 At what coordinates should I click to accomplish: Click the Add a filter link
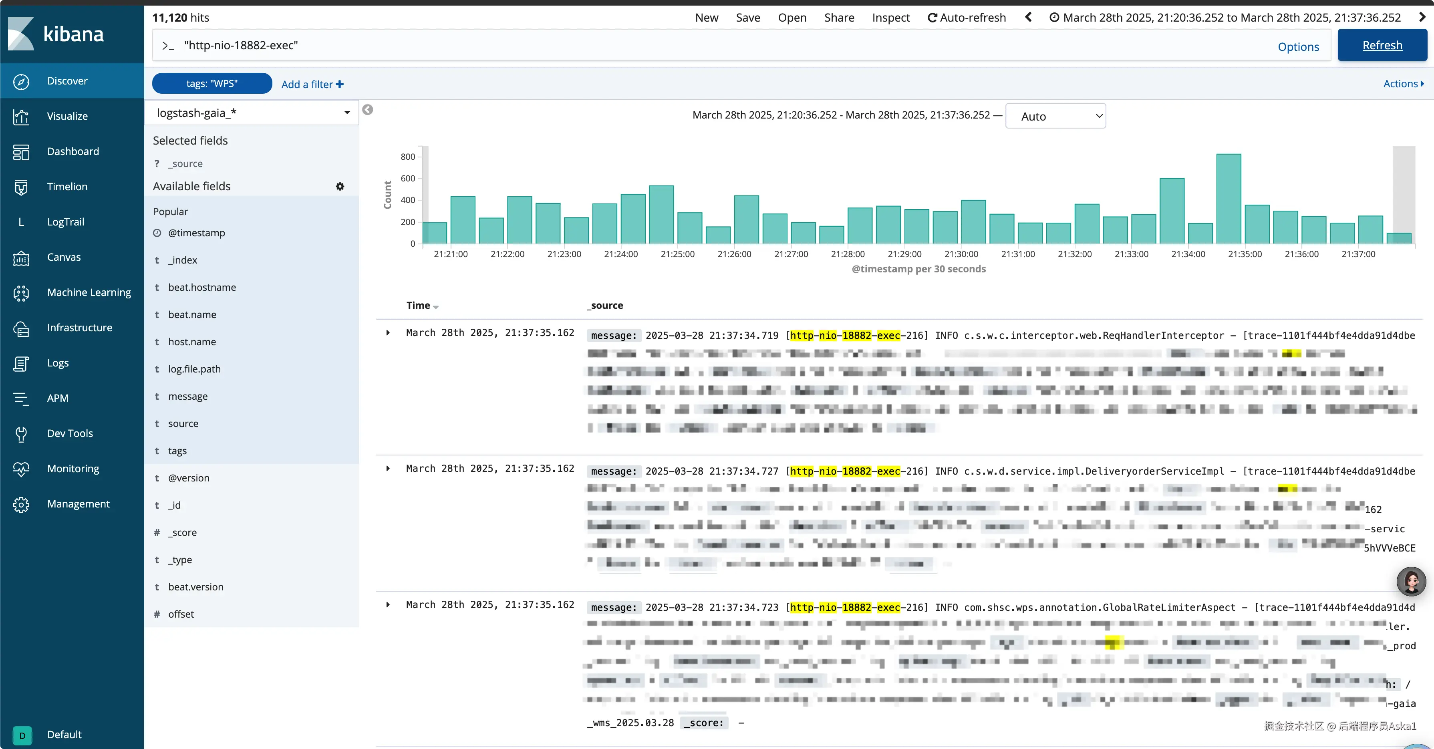(312, 84)
